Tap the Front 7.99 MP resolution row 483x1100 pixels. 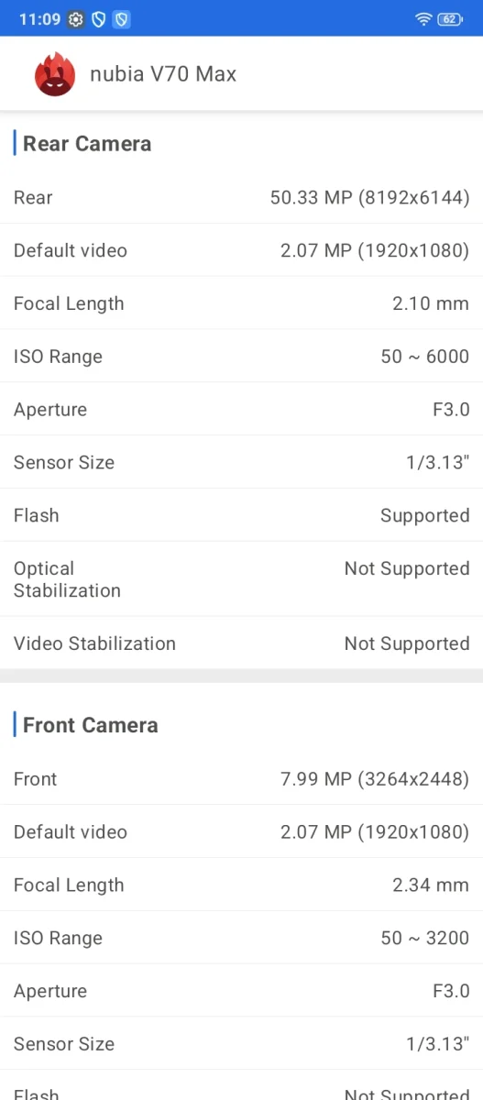(x=241, y=778)
